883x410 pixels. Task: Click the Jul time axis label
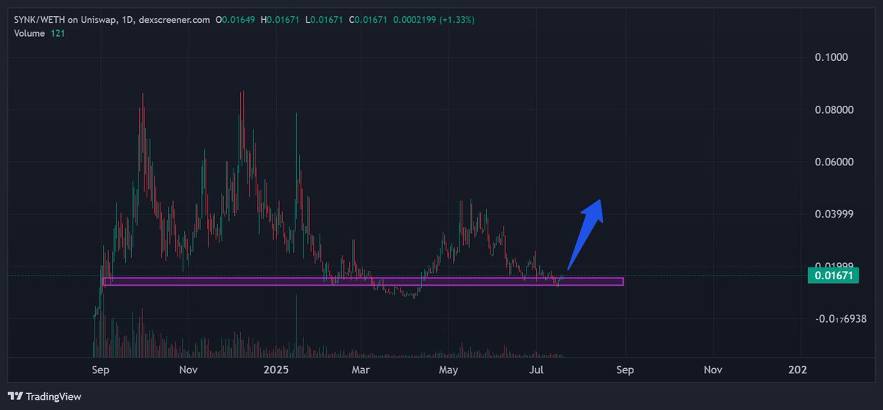click(x=537, y=370)
